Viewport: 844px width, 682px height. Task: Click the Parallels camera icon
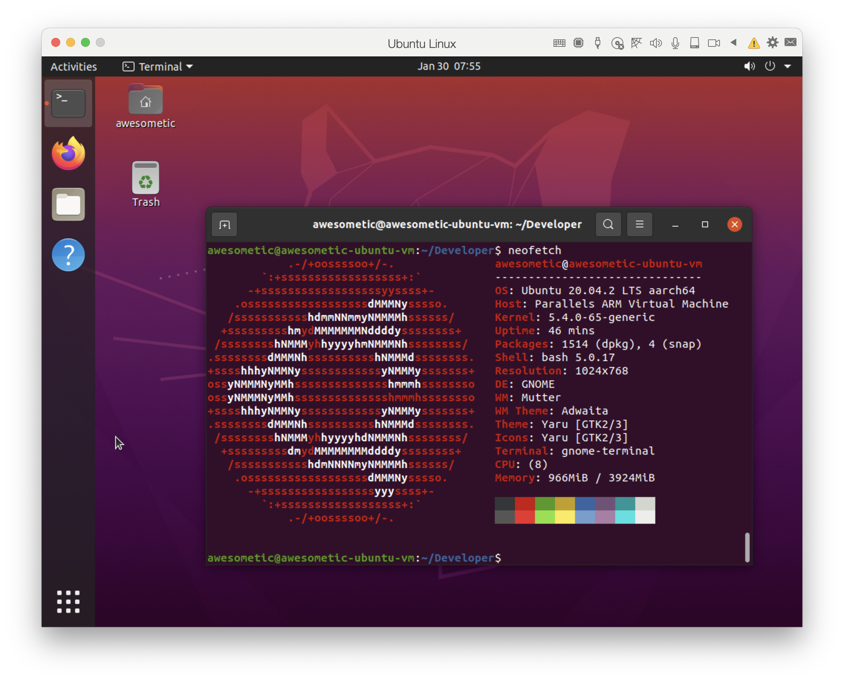point(714,43)
